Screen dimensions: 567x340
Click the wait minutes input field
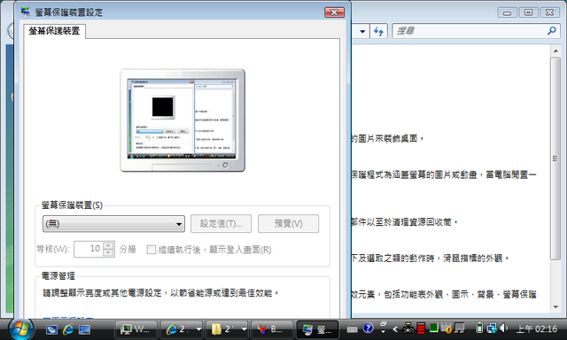(x=89, y=249)
